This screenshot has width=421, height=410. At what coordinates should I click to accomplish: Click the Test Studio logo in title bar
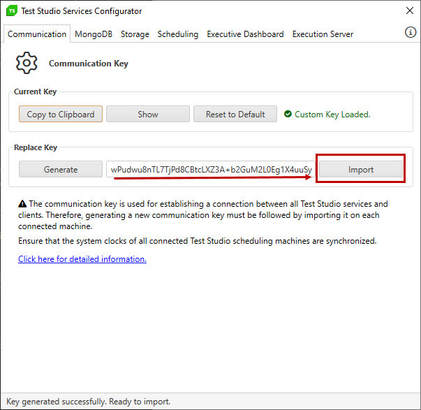coord(12,11)
